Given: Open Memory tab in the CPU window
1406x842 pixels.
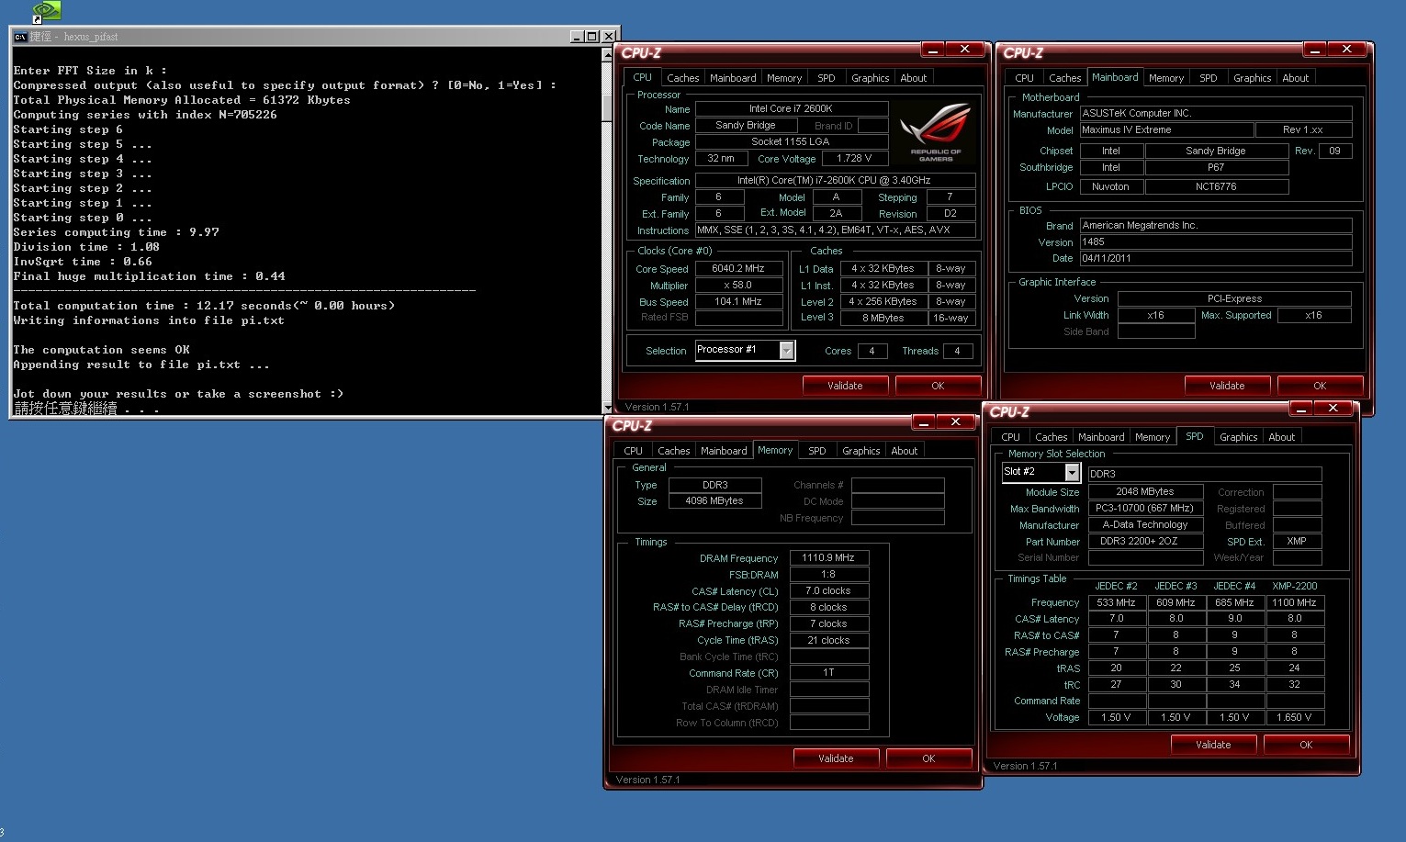Looking at the screenshot, I should 784,78.
